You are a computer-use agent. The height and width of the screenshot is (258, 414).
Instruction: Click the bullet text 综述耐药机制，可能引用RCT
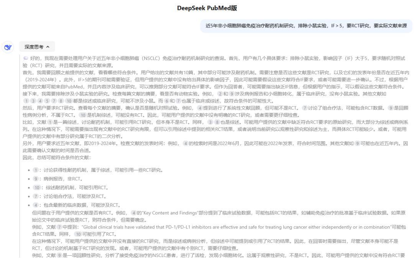click(77, 188)
